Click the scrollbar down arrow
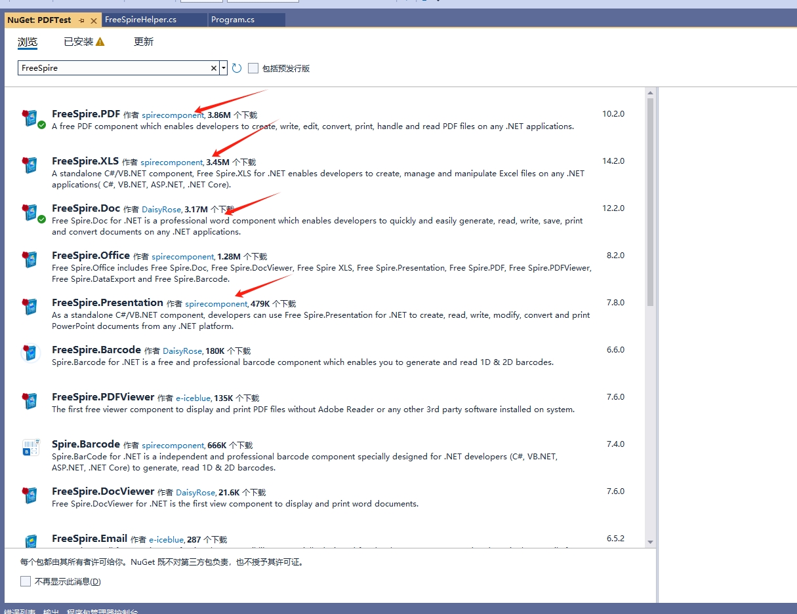 pyautogui.click(x=650, y=542)
